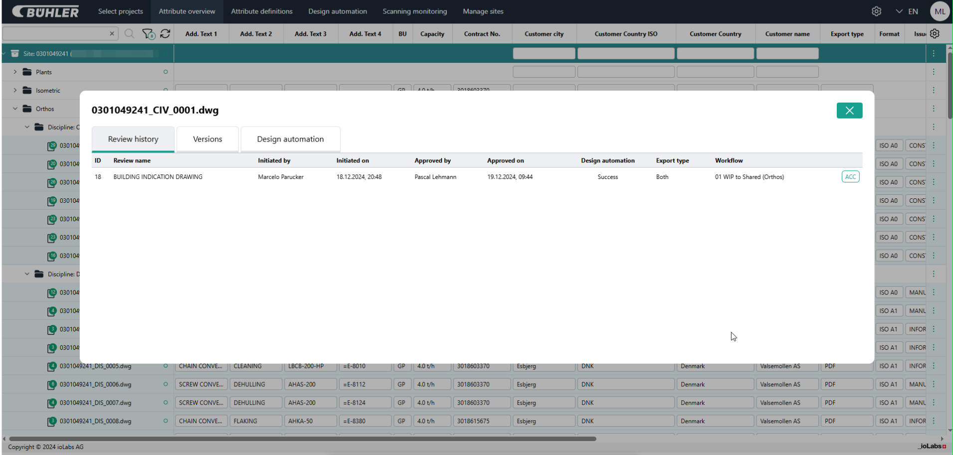Open three-dot menu for 0301049241_DIS_0008.dwg row
Viewport: 953px width, 455px height.
pos(934,421)
